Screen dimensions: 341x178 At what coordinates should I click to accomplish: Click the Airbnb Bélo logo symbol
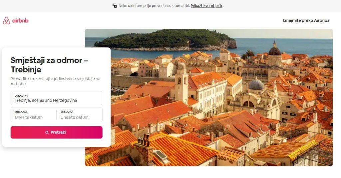tap(6, 21)
